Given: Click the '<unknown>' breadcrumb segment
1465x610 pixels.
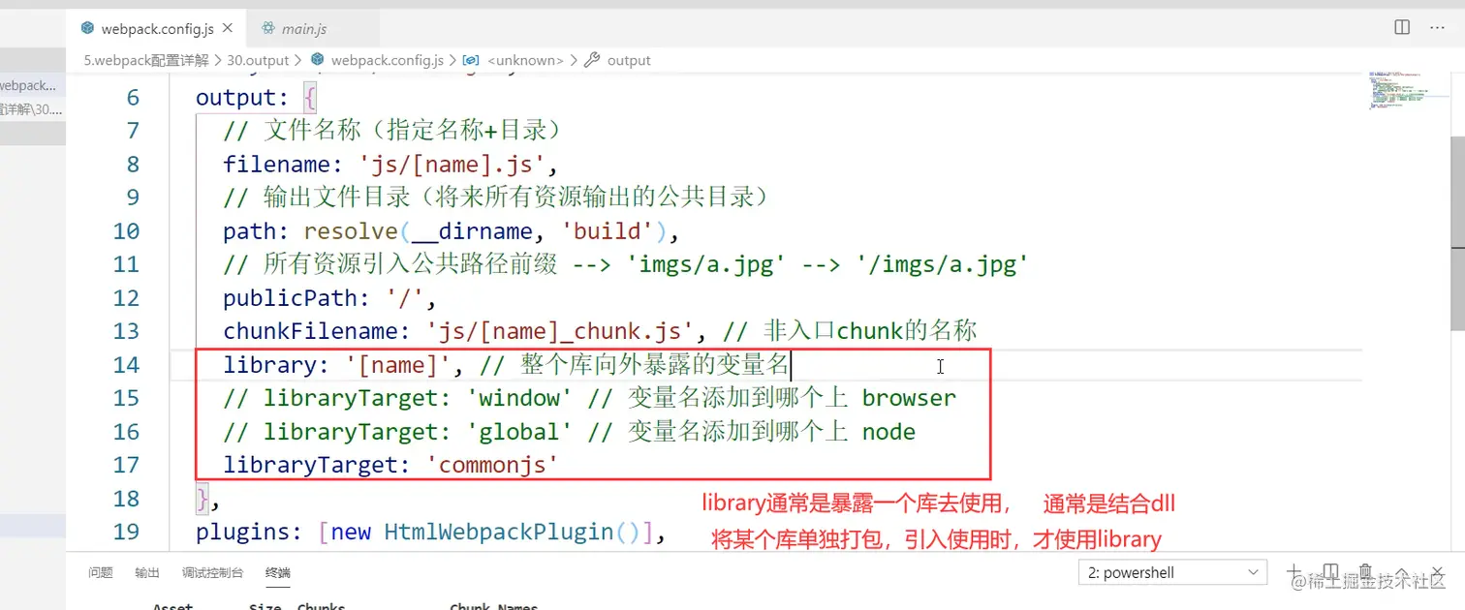Looking at the screenshot, I should 526,60.
